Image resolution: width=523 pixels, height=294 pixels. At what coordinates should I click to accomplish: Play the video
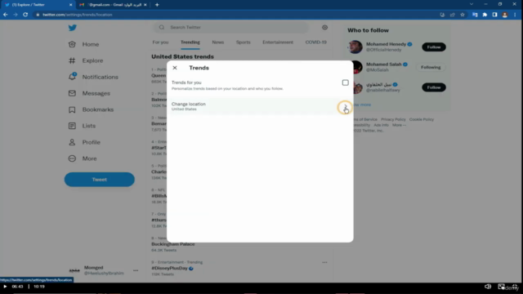[5, 287]
